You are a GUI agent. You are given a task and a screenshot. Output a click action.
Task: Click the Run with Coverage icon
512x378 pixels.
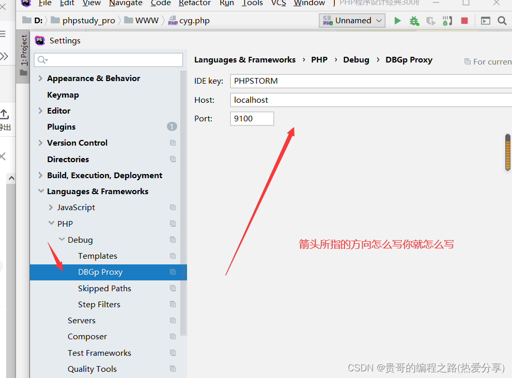point(430,21)
